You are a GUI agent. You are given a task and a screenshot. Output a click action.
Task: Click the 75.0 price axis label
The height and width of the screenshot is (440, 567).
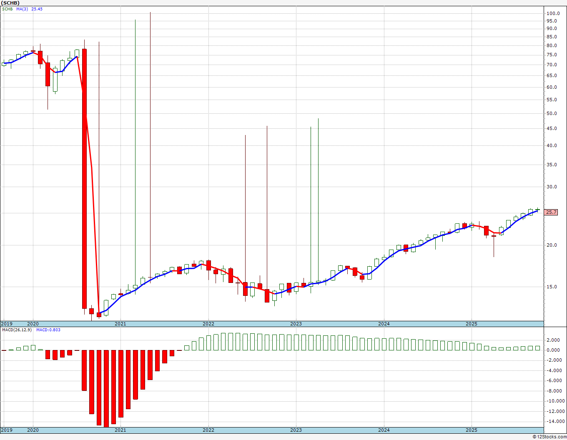coord(552,55)
